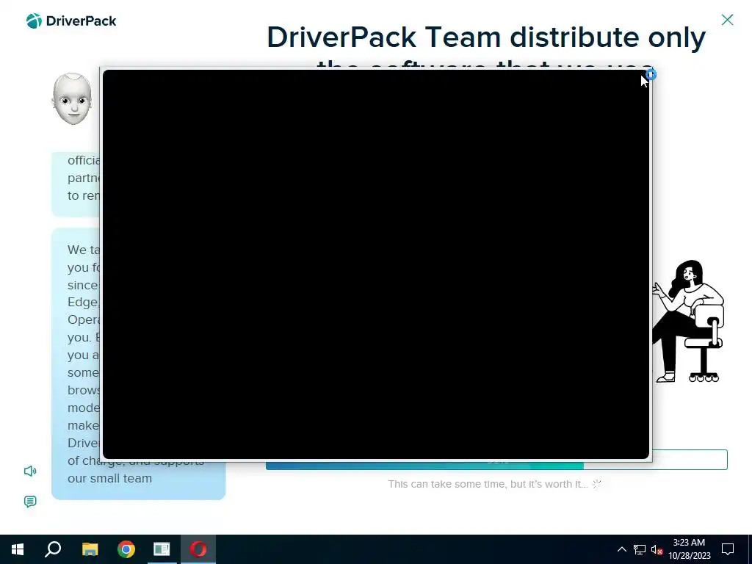The image size is (752, 564).
Task: Open the network status tray icon
Action: point(640,549)
